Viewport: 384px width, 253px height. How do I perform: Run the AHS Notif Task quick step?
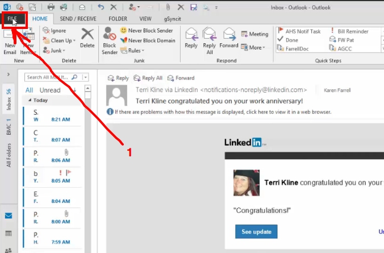point(299,31)
